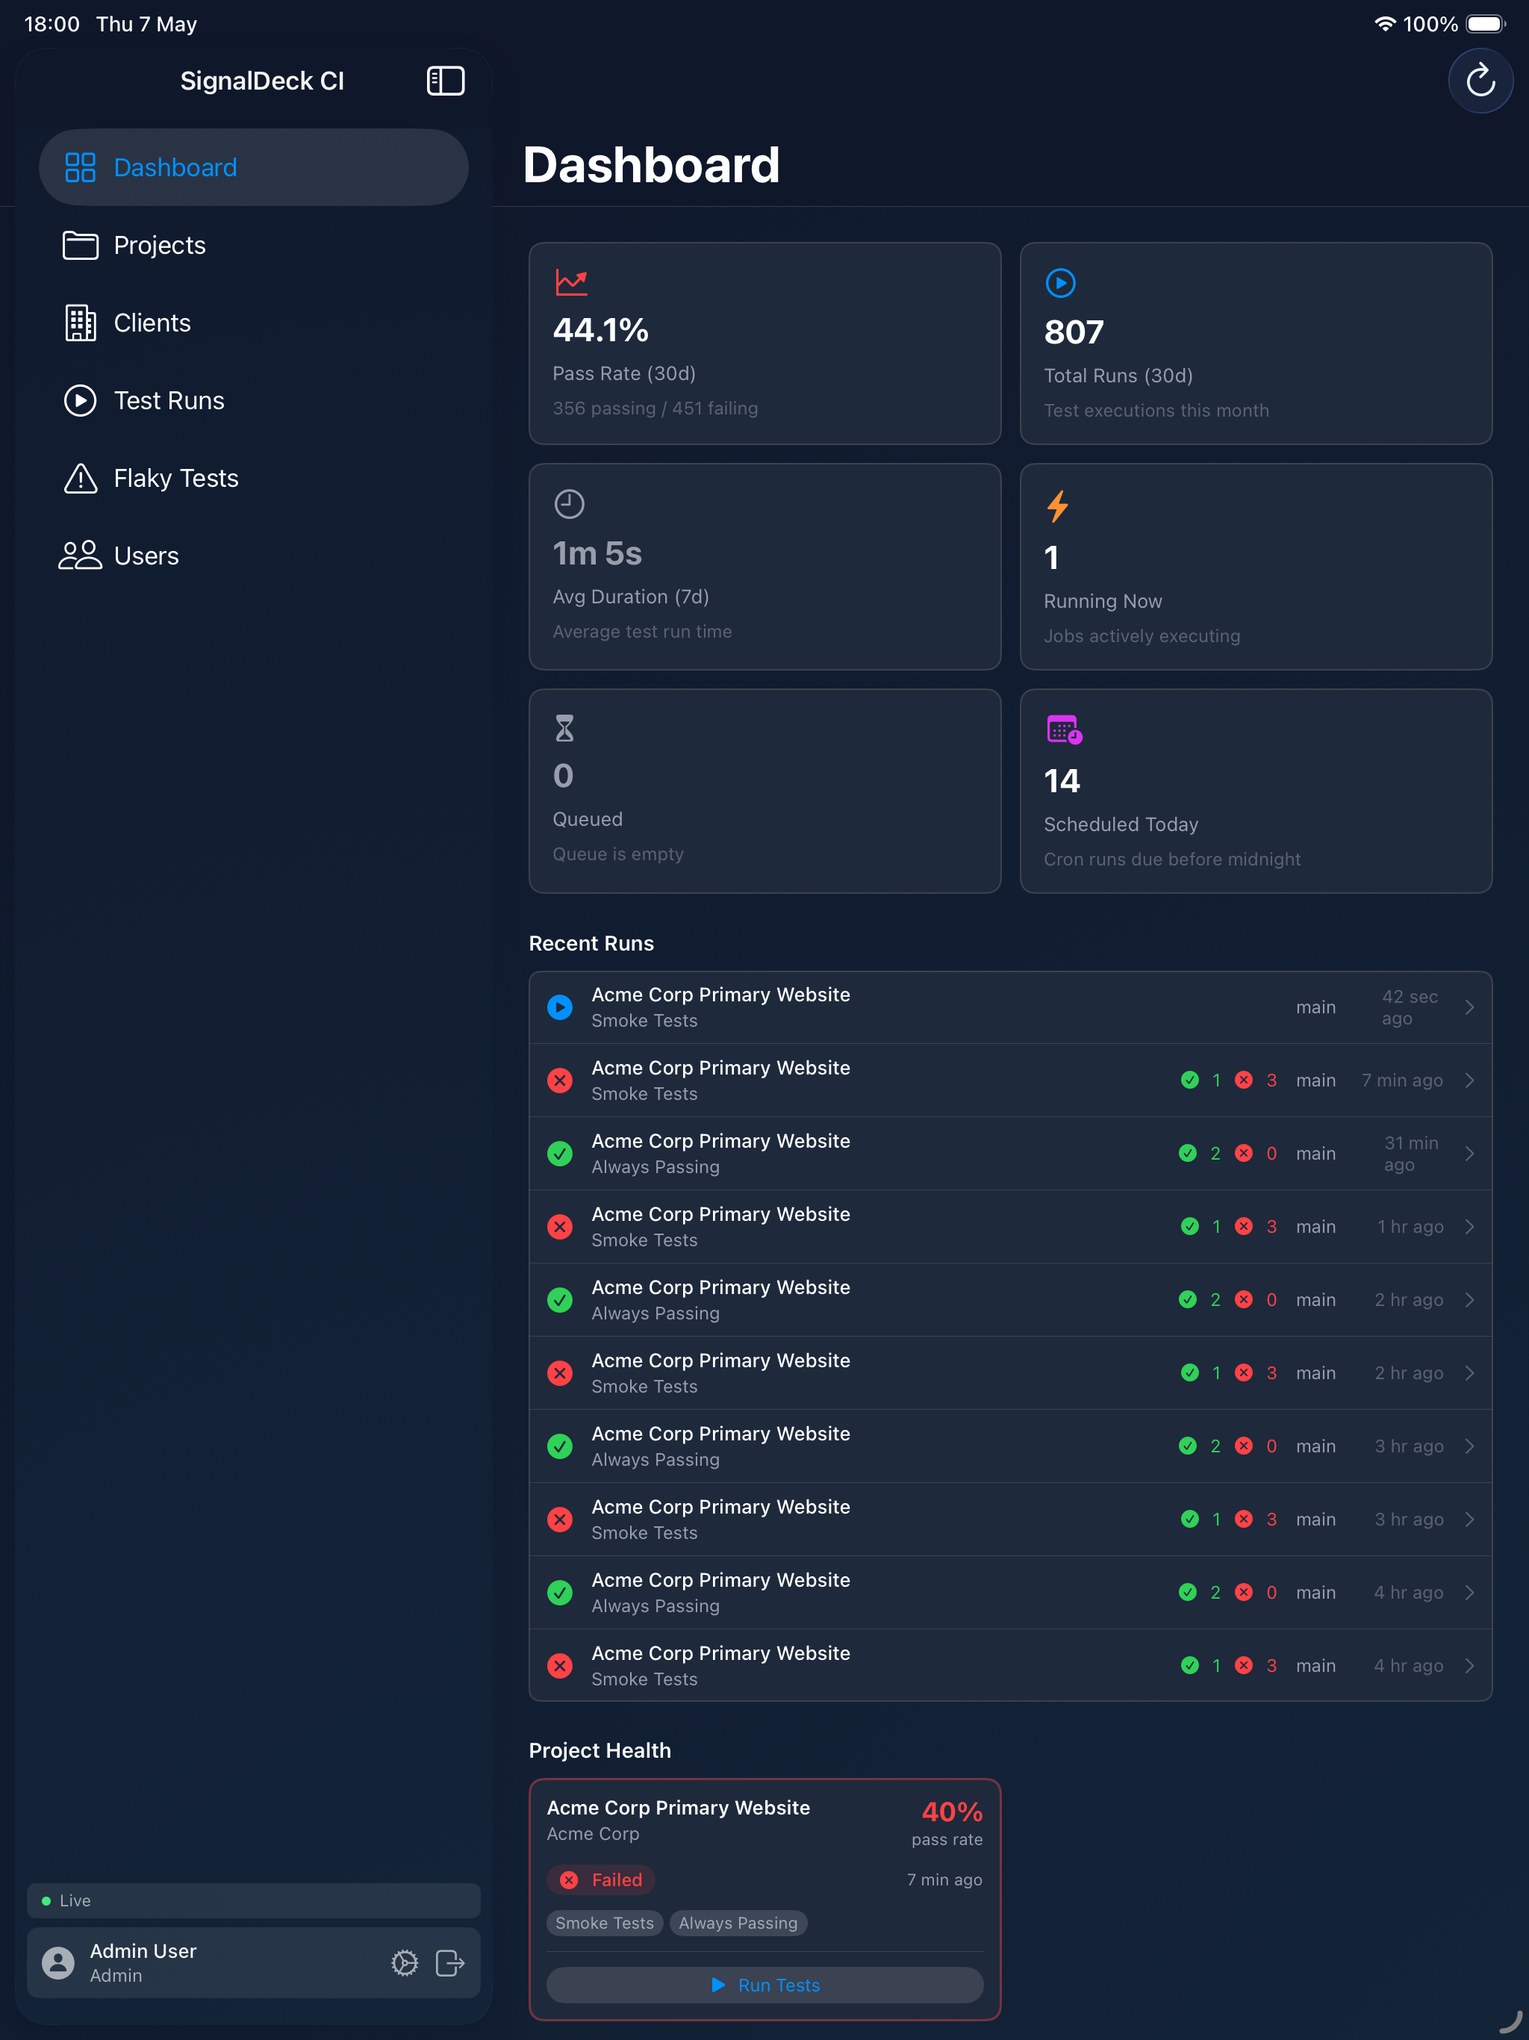Tap the 18:00 clock in status bar

(x=52, y=24)
